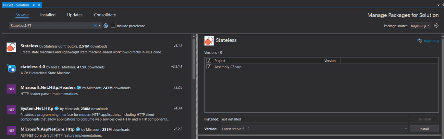The width and height of the screenshot is (444, 139).
Task: Expand the Version dropdown showing Latest stable 5.1.2
Action: tap(406, 129)
